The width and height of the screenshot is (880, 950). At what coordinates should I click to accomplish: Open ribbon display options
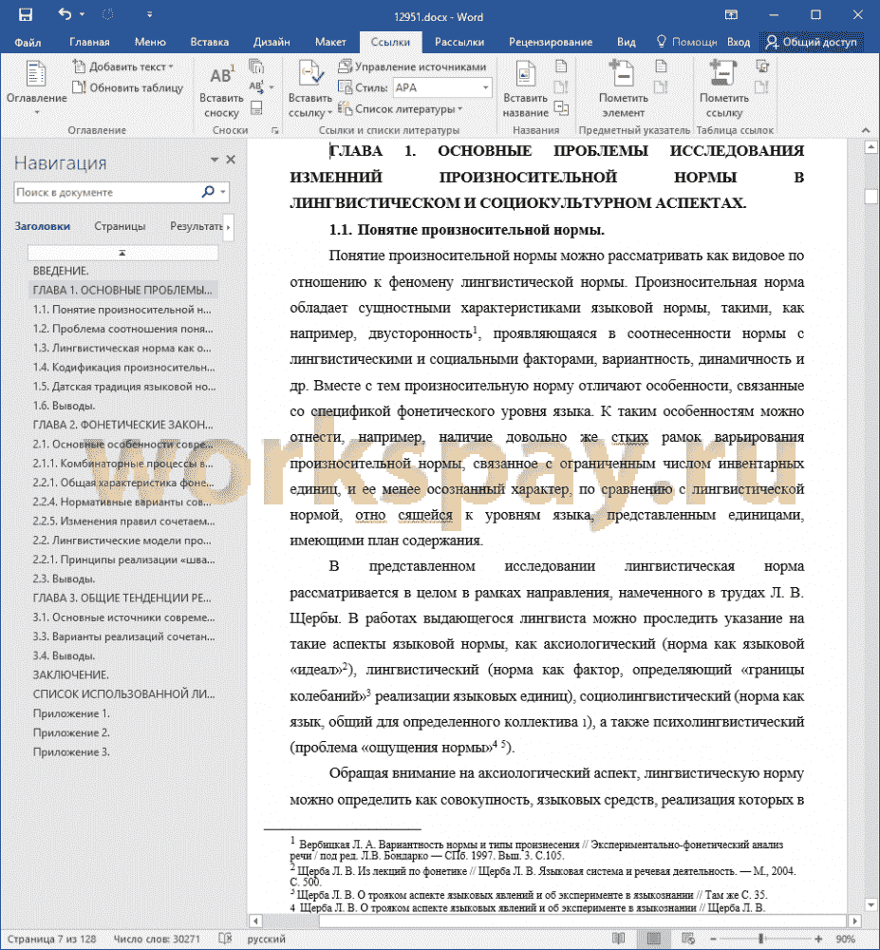731,15
